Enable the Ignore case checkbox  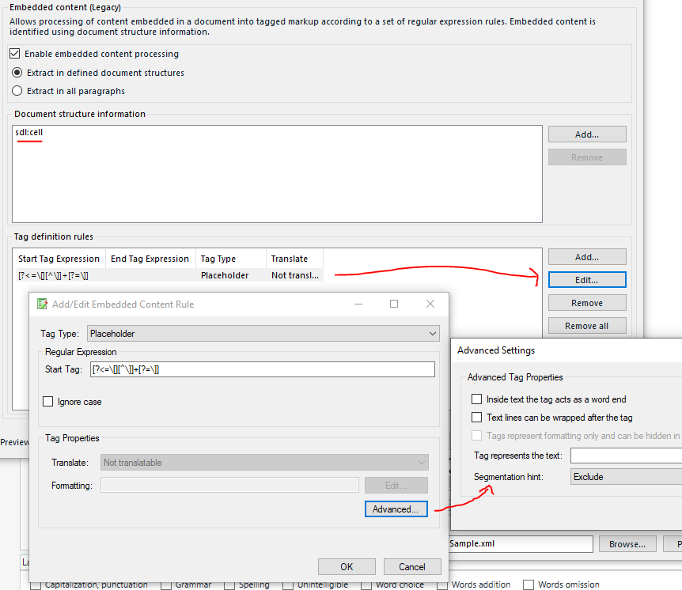[x=49, y=402]
